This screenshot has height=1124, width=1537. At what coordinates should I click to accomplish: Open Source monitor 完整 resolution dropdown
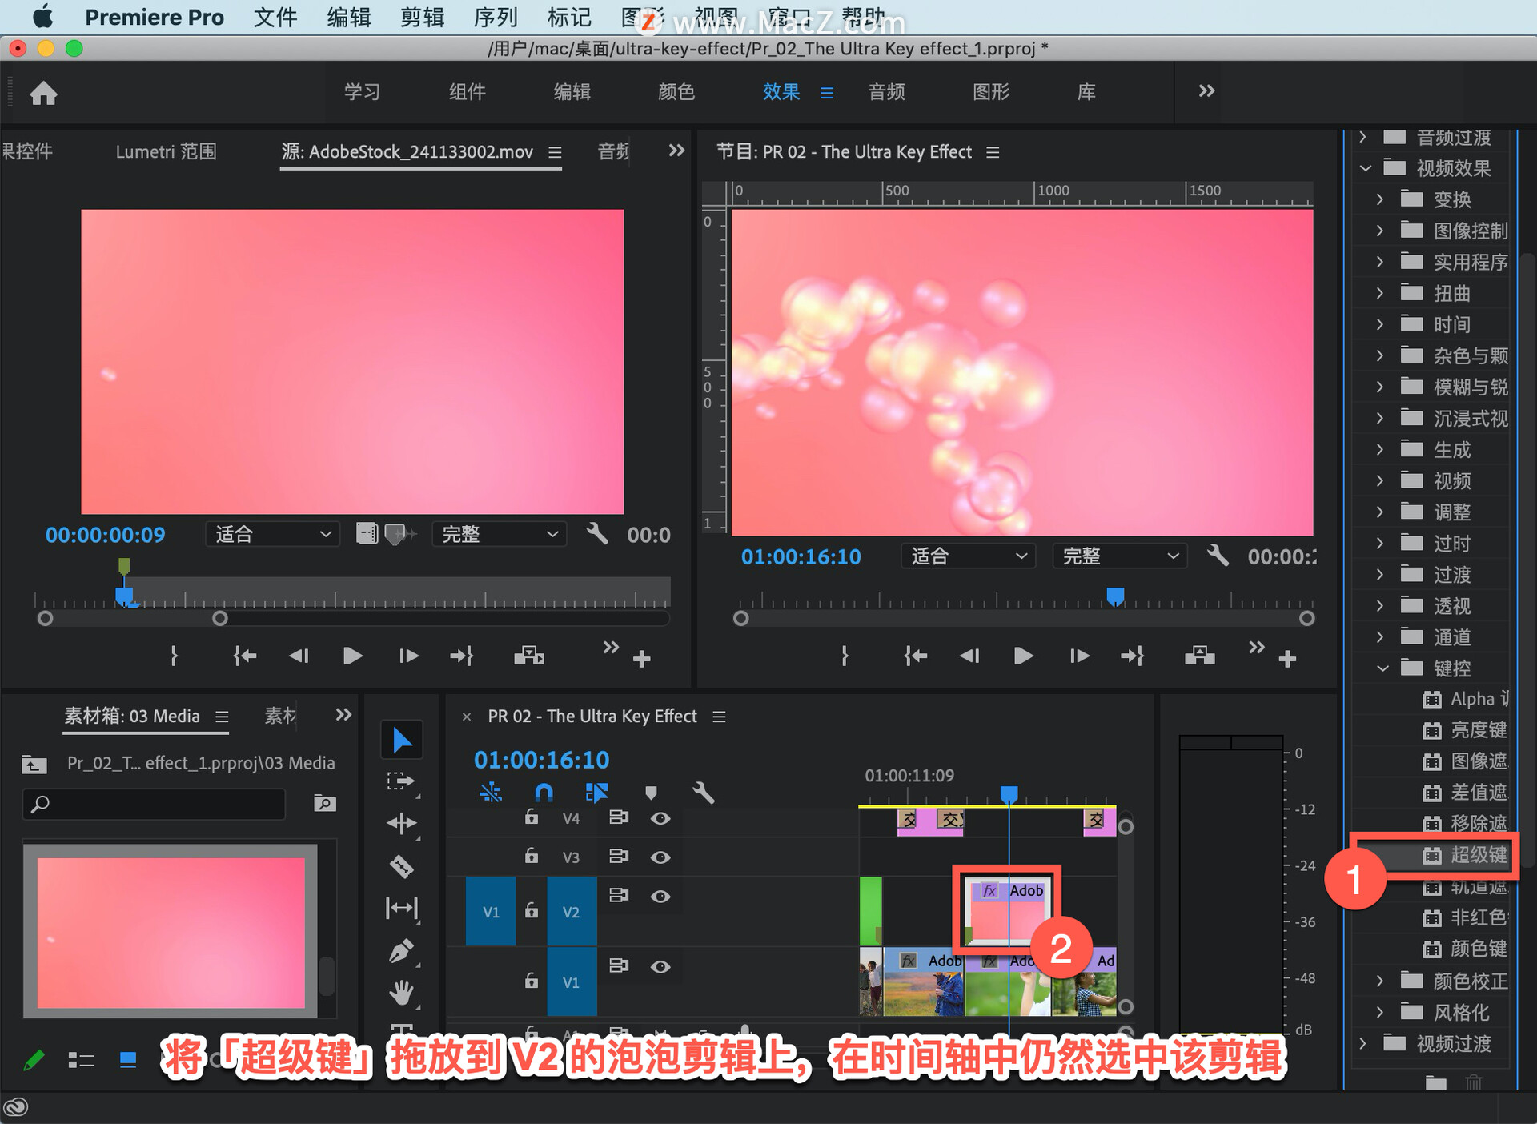[x=499, y=534]
